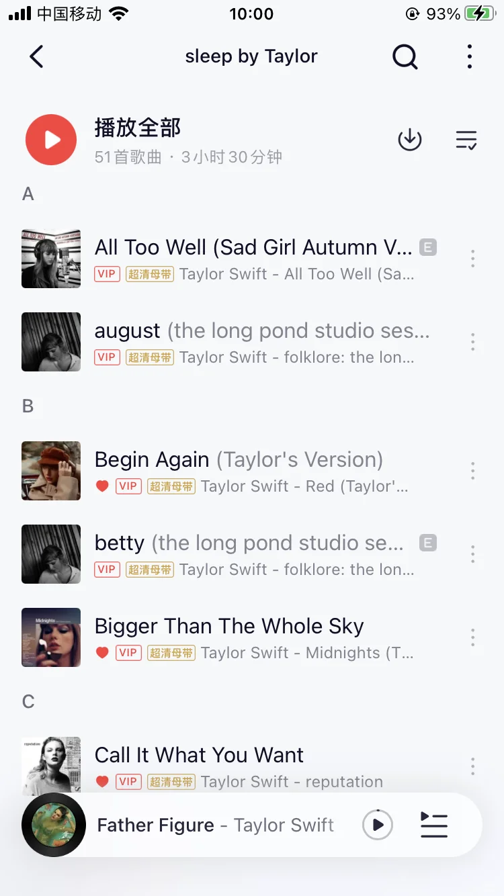Image resolution: width=504 pixels, height=896 pixels.
Task: Toggle heart on Bigger Than The Whole Sky
Action: [x=102, y=652]
